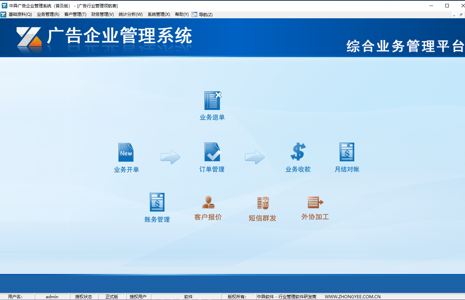
Task: Minimize the main application window
Action: [x=431, y=6]
